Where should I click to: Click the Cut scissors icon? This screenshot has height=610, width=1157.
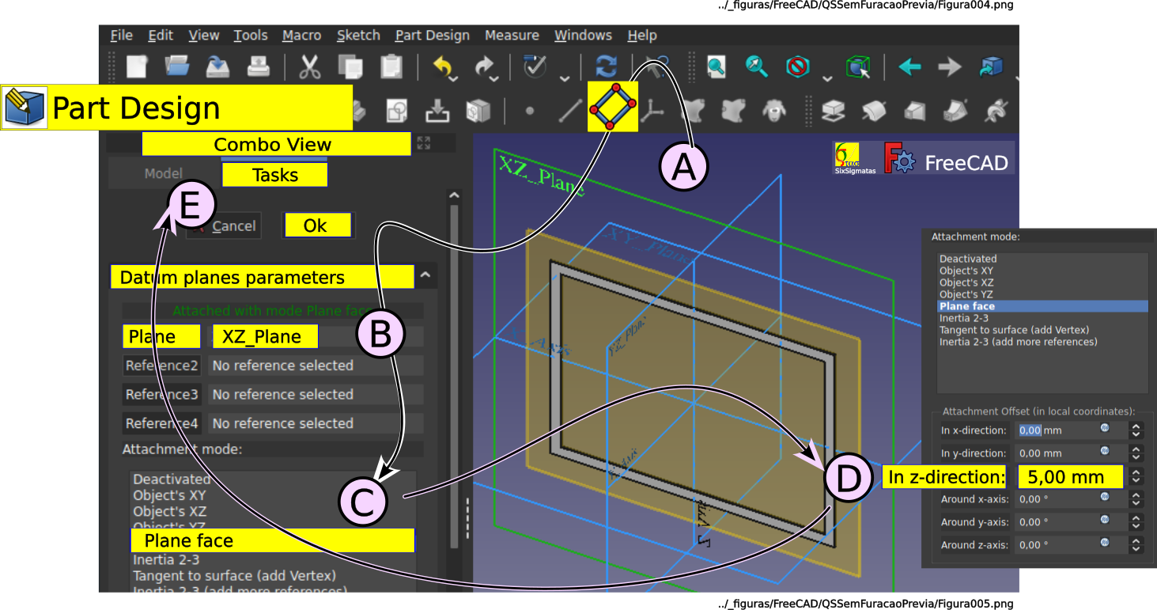[x=309, y=66]
